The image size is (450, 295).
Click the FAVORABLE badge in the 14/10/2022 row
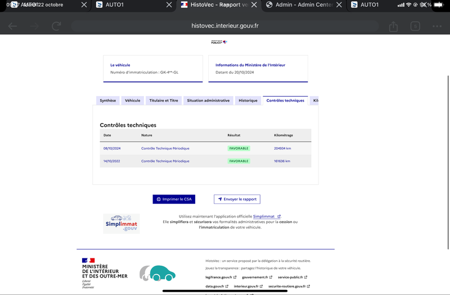[238, 161]
